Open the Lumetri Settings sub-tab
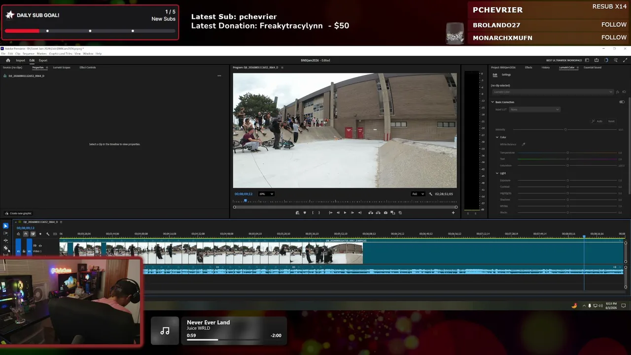The width and height of the screenshot is (631, 355). [506, 75]
